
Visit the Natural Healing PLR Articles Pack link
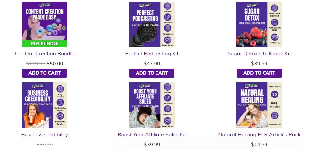(x=259, y=134)
